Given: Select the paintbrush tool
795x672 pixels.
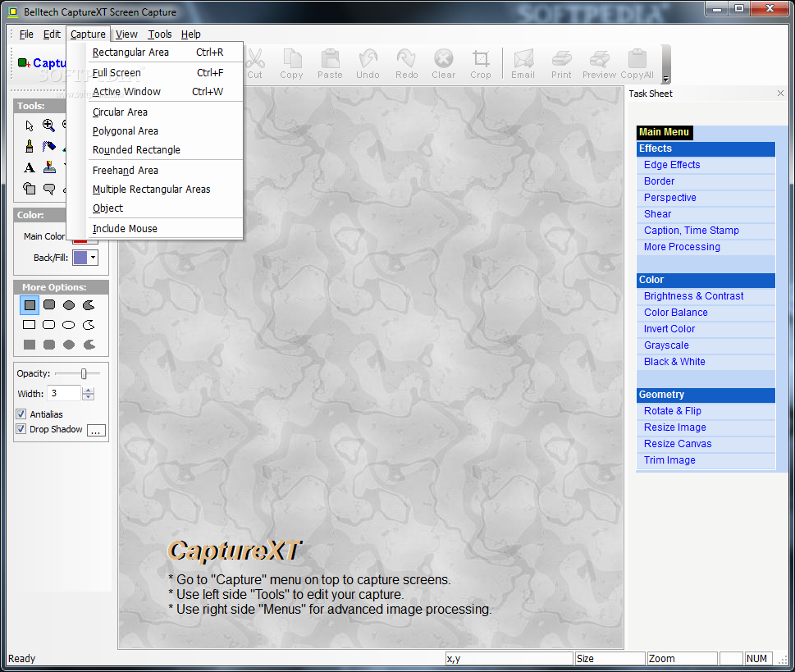Looking at the screenshot, I should [30, 147].
